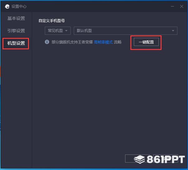The width and height of the screenshot is (188, 170).
Task: Open the 默认机型 phone model dropdown
Action: tap(125, 31)
